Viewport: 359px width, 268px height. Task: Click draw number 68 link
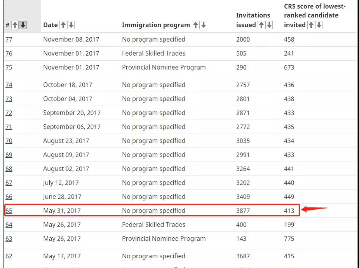click(9, 169)
